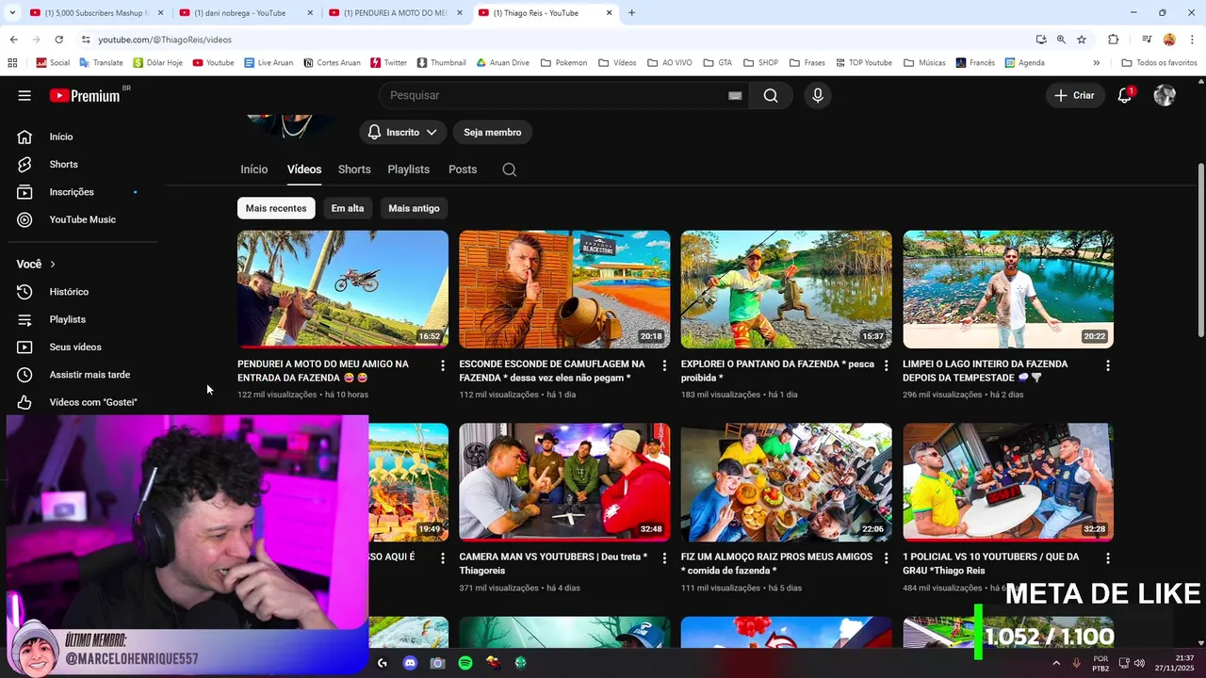The image size is (1206, 678).
Task: Open the Chrome three-dot menu
Action: 1192,40
